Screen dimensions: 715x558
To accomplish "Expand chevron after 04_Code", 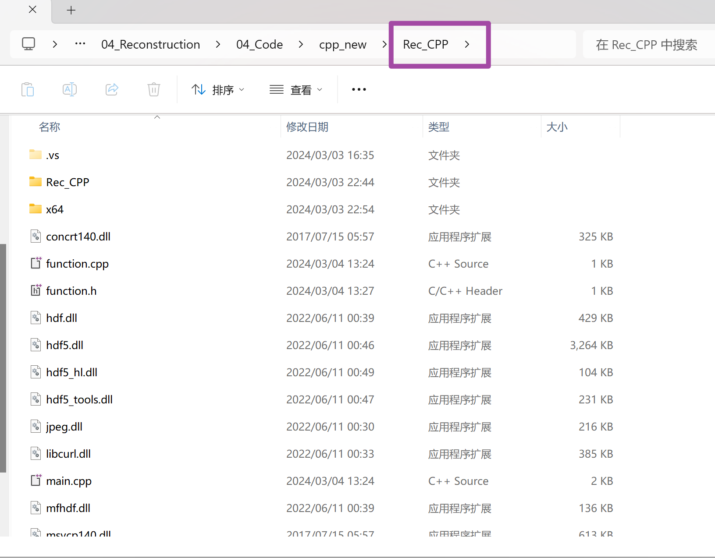I will click(301, 44).
